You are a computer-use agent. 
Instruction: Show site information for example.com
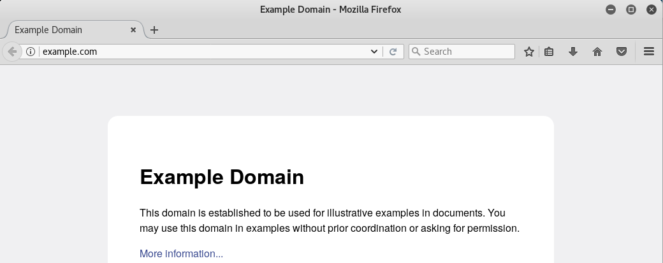click(x=30, y=52)
